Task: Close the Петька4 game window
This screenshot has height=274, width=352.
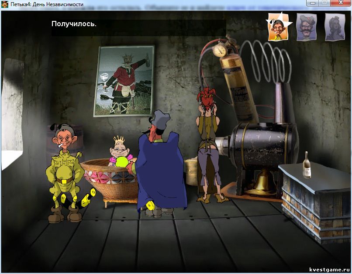Action: (x=341, y=3)
